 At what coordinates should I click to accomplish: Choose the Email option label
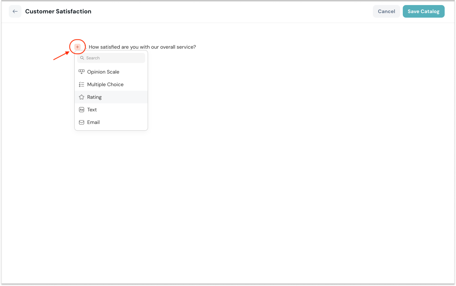pyautogui.click(x=94, y=122)
